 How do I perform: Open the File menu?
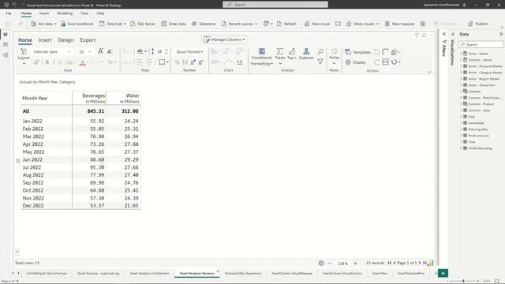[x=9, y=13]
